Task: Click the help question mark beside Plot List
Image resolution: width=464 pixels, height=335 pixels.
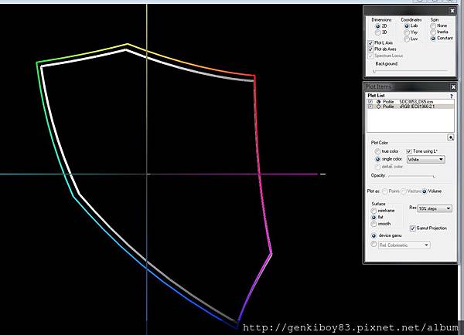Action: (452, 96)
